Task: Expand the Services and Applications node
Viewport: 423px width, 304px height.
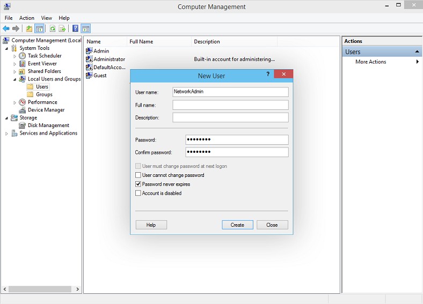Action: 7,134
